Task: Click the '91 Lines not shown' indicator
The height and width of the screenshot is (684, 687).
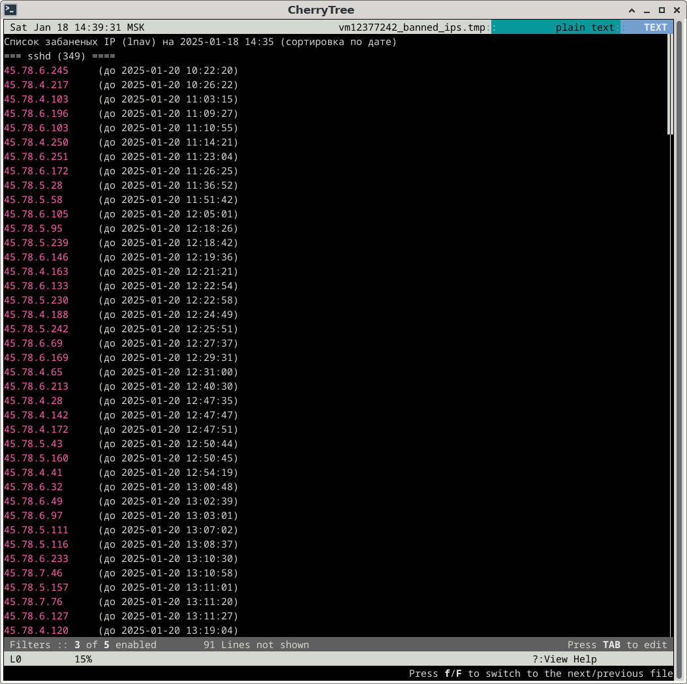Action: [256, 645]
